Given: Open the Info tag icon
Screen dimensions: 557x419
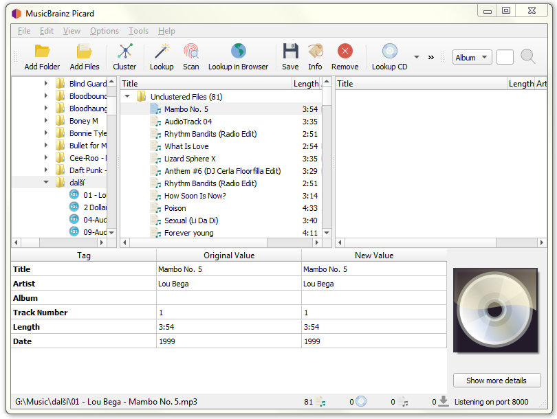Looking at the screenshot, I should point(316,51).
